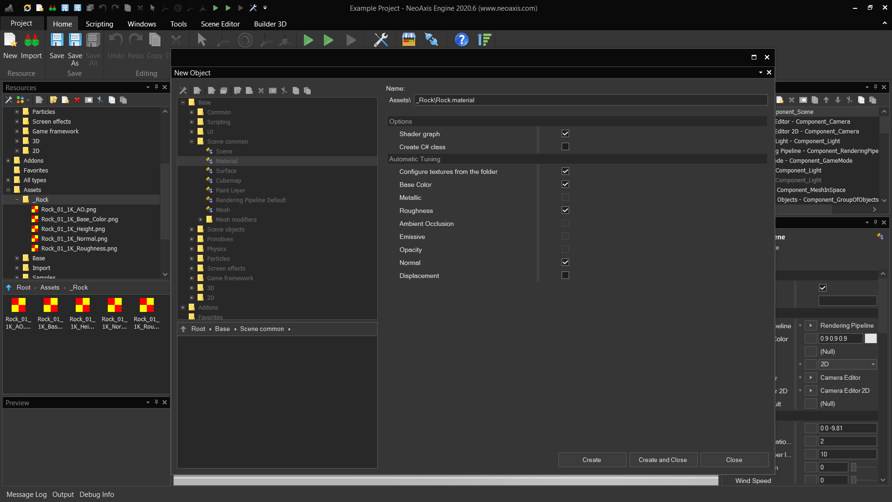Click the Name field containing _Rock\Rock.material
Image resolution: width=892 pixels, height=502 pixels.
(x=590, y=100)
